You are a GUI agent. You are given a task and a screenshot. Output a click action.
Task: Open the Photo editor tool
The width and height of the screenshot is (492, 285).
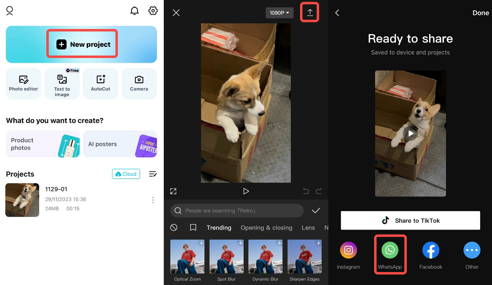tap(23, 84)
